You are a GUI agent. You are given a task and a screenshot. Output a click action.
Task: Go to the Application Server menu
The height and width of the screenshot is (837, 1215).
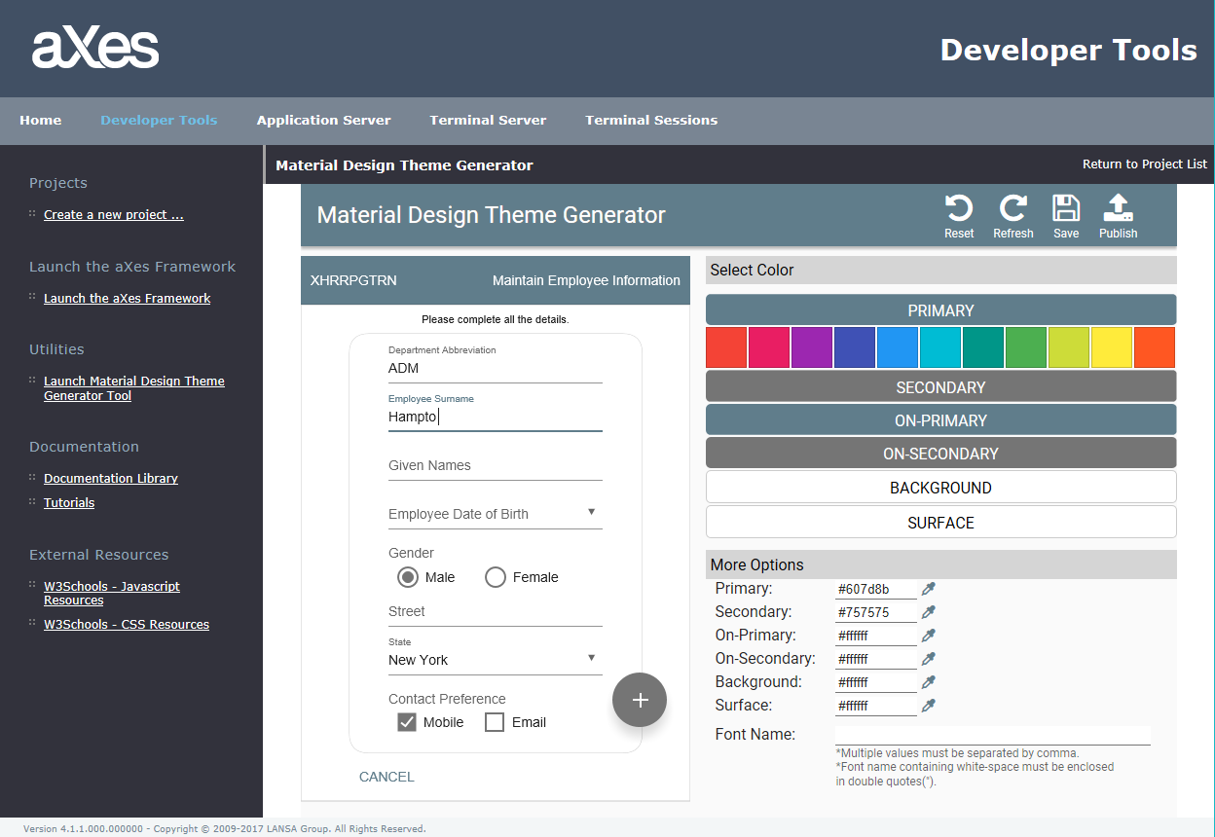(x=323, y=121)
